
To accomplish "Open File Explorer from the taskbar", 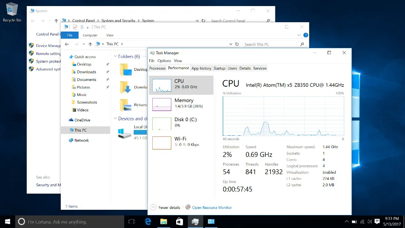I will 164,222.
